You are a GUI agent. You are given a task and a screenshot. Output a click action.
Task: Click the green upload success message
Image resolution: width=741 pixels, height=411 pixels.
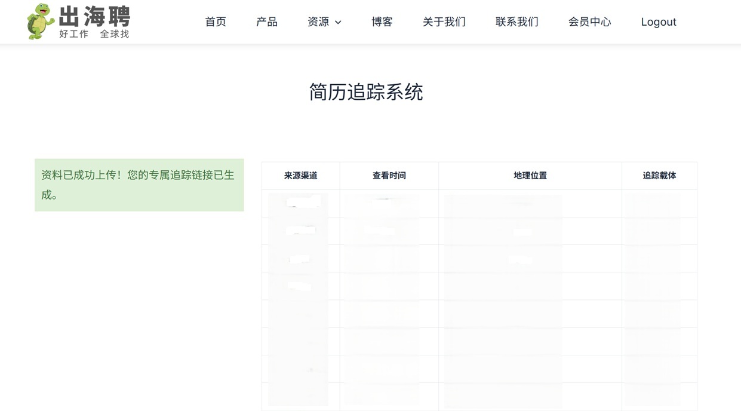[x=139, y=185]
